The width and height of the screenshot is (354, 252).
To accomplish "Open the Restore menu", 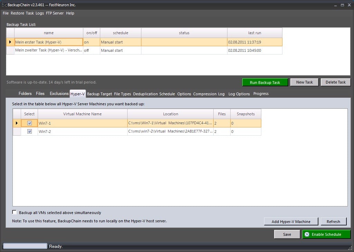I will pos(17,13).
